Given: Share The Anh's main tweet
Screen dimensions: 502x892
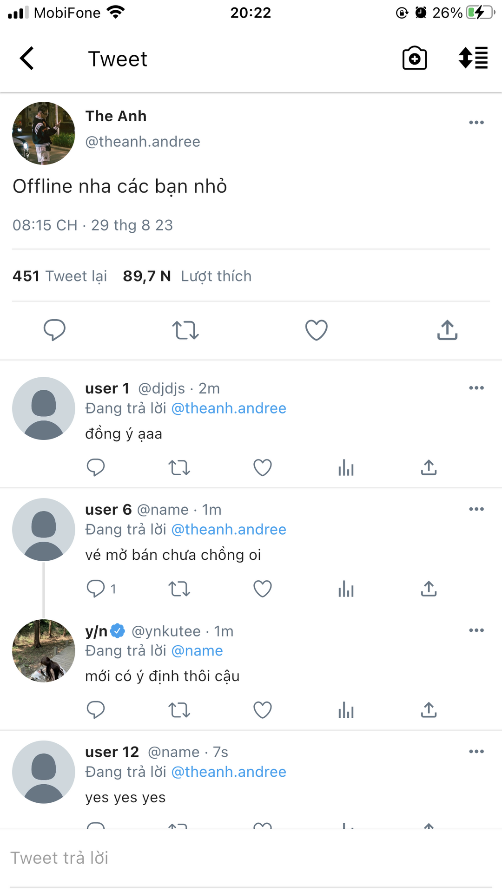Looking at the screenshot, I should (x=447, y=330).
